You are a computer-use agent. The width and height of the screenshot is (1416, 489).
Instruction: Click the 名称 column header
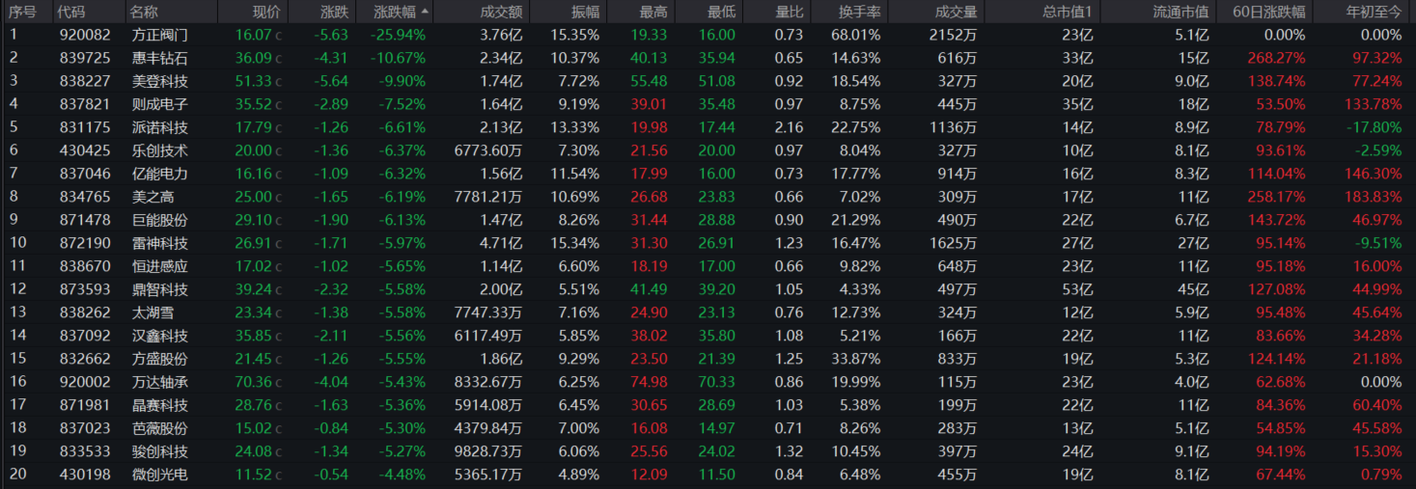point(144,12)
